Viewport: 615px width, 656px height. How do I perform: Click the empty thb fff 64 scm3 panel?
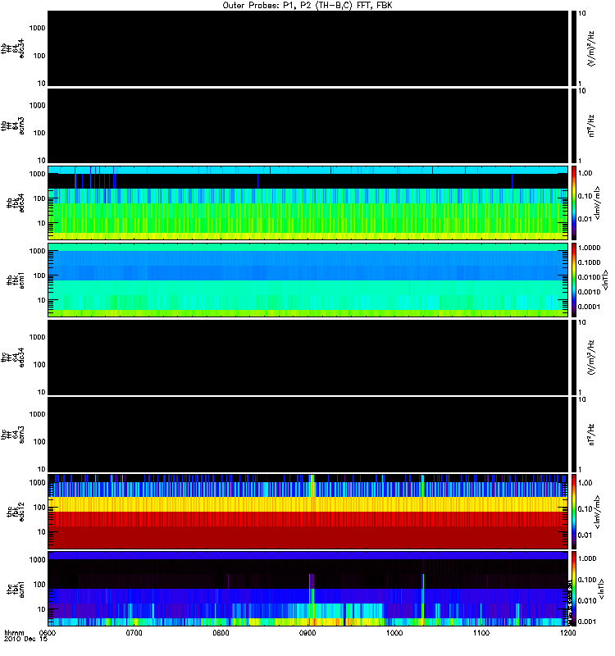click(x=307, y=125)
